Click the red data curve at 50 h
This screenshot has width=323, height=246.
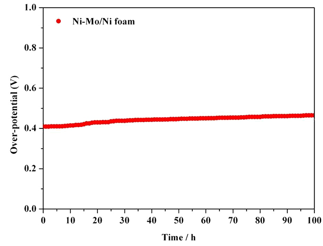(x=179, y=119)
